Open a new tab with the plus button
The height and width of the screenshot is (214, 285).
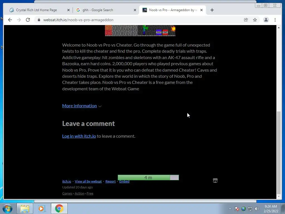pyautogui.click(x=212, y=10)
